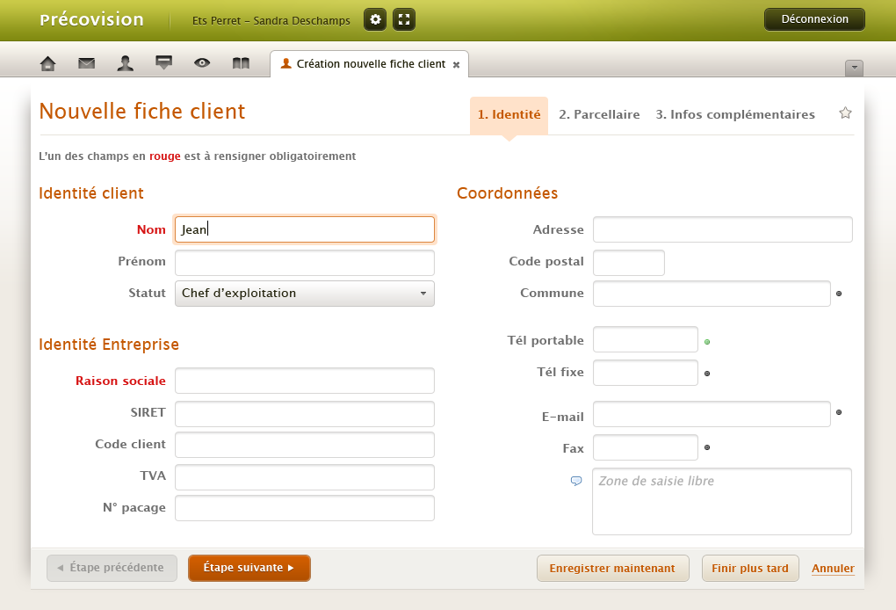Image resolution: width=896 pixels, height=610 pixels.
Task: Open the book icon in the toolbar
Action: [241, 63]
